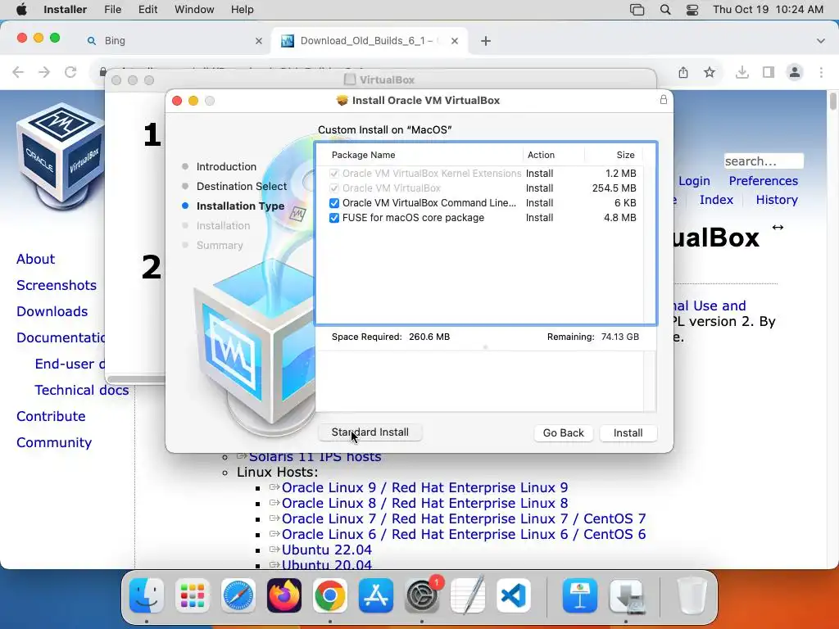Open the browser profile avatar
The image size is (839, 629).
coord(795,72)
